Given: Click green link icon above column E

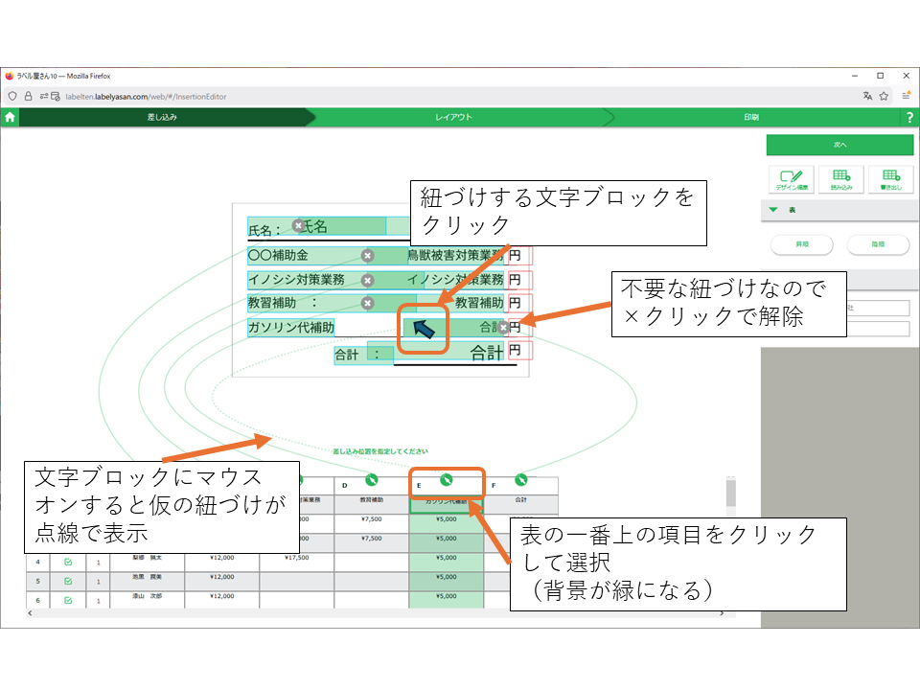Looking at the screenshot, I should coord(446,480).
